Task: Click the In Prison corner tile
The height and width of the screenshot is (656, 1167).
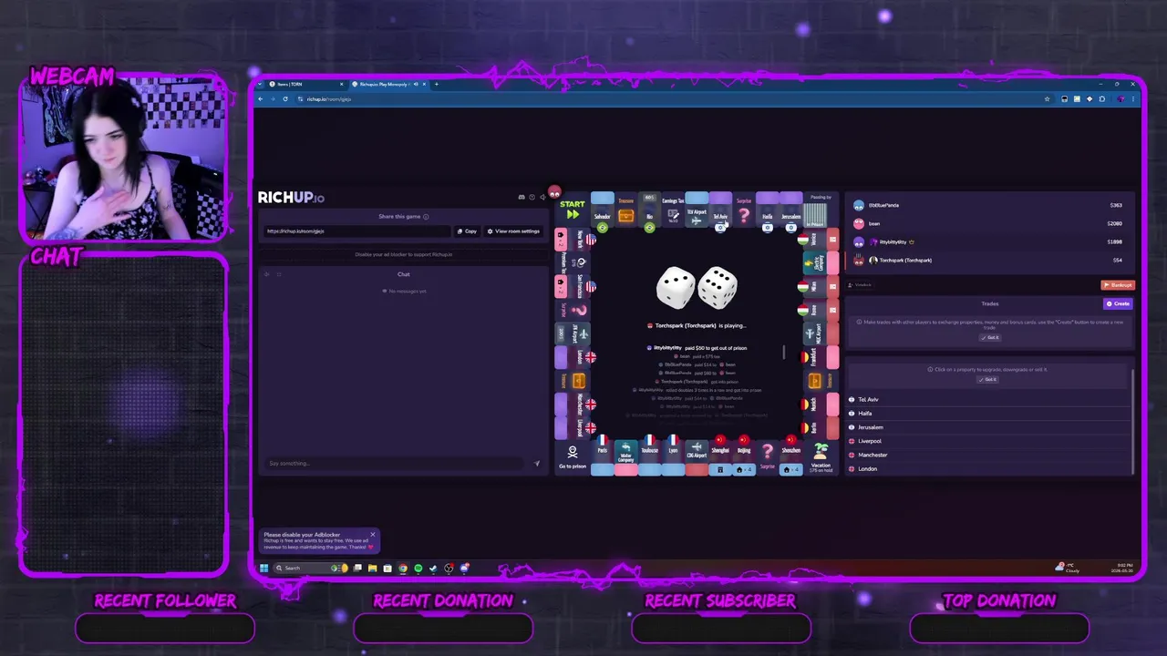Action: tap(821, 210)
